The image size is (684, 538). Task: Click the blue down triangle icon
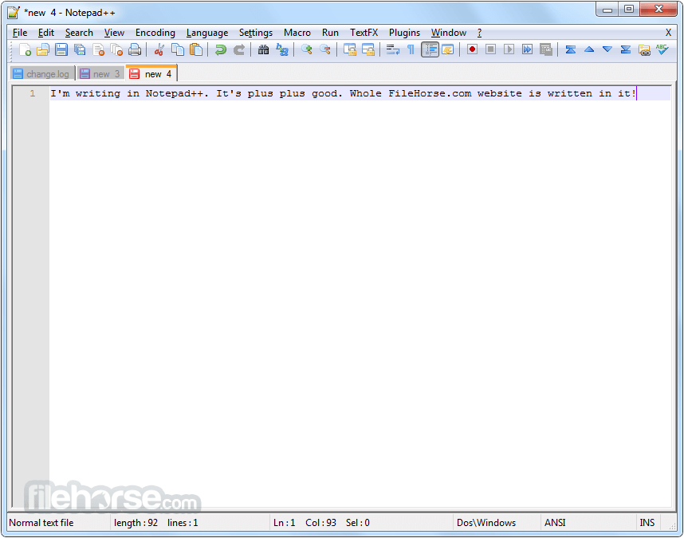(607, 49)
